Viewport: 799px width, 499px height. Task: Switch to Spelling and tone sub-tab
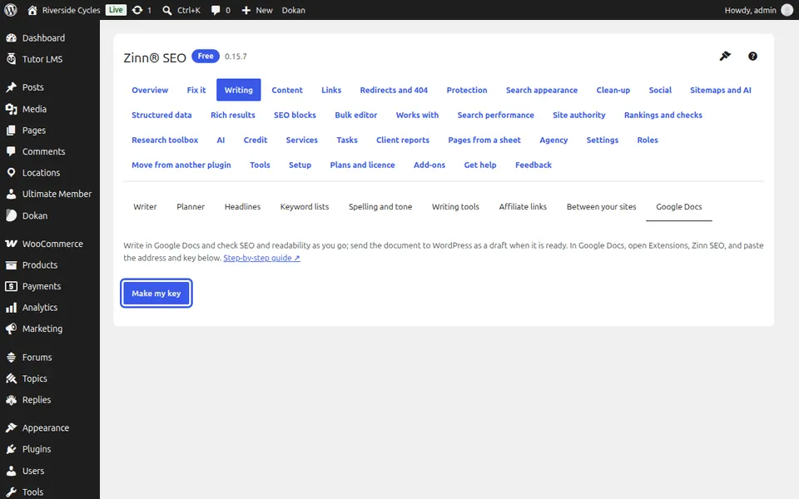tap(380, 207)
